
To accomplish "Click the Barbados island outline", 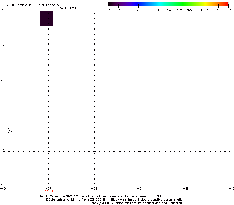I will (x=9, y=131).
